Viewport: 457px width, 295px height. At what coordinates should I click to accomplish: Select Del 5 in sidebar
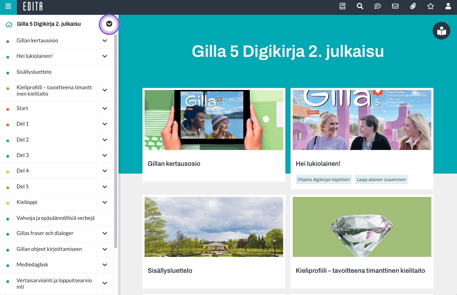coord(23,186)
